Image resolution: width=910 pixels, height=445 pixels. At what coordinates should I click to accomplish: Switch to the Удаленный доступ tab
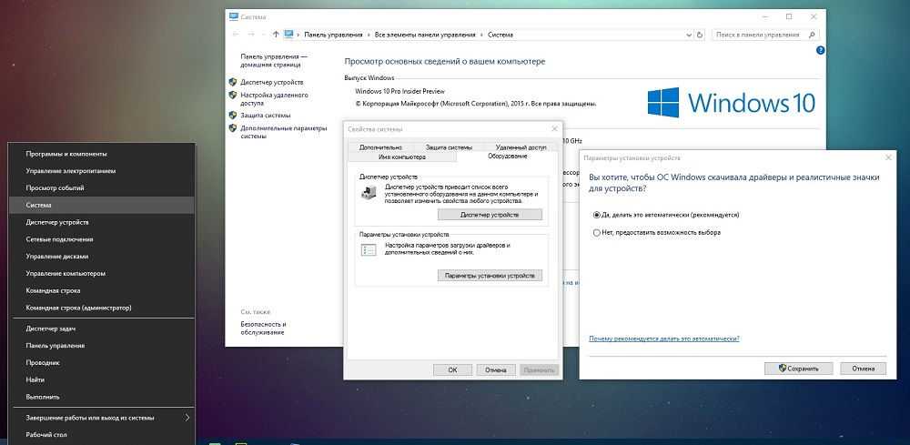pos(521,147)
